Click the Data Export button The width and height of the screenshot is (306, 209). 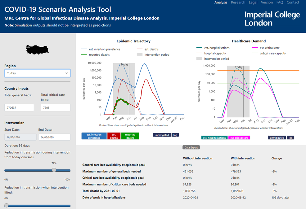click(x=191, y=148)
